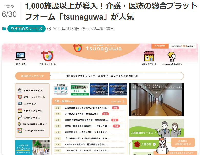The width and height of the screenshot is (200, 155).
Task: Open news item 「探しっくす」あいらいふに
Action: (x=87, y=151)
